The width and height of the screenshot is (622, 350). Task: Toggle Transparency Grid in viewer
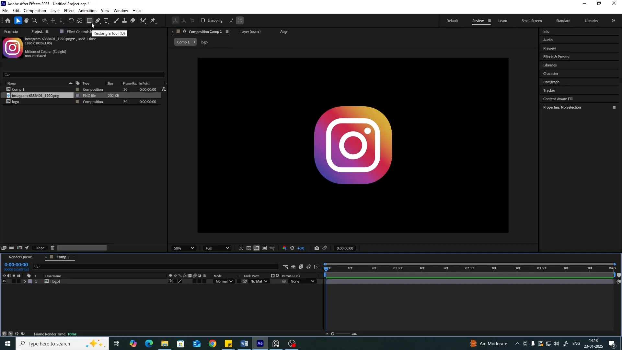pyautogui.click(x=249, y=248)
